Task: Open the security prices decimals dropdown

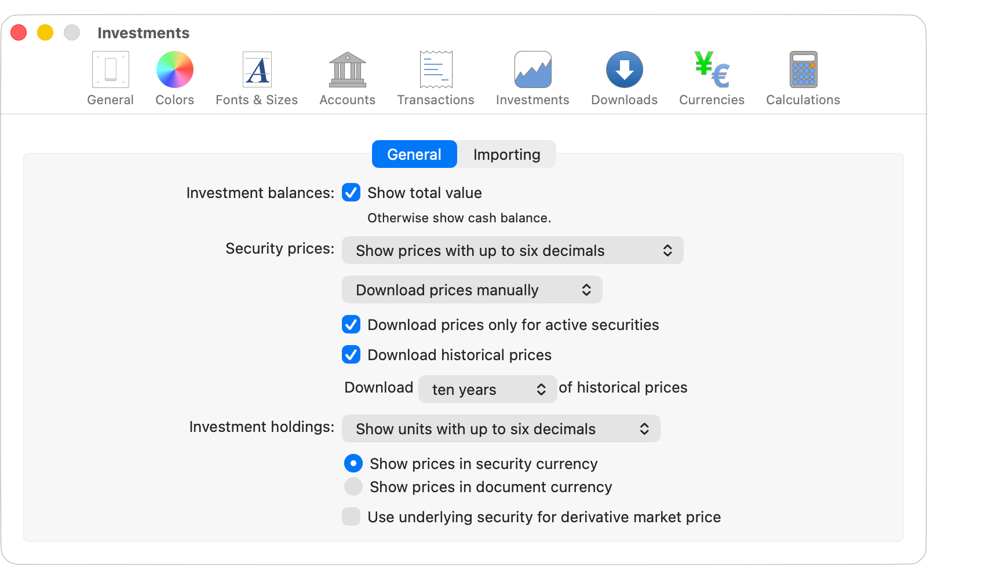Action: click(512, 250)
